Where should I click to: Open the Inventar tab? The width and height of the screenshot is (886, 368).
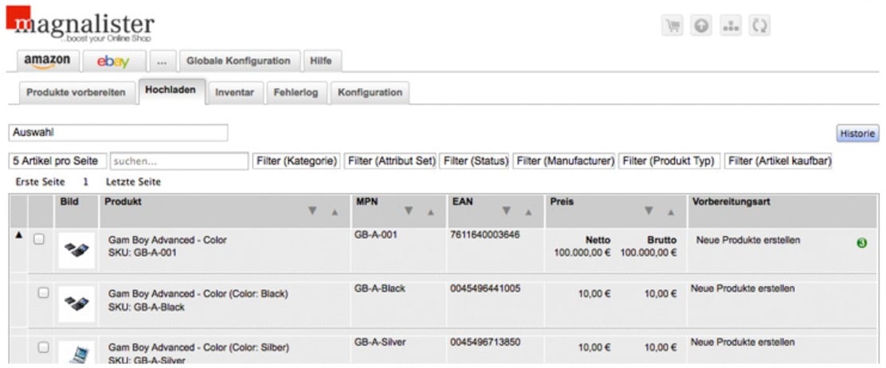(x=234, y=92)
